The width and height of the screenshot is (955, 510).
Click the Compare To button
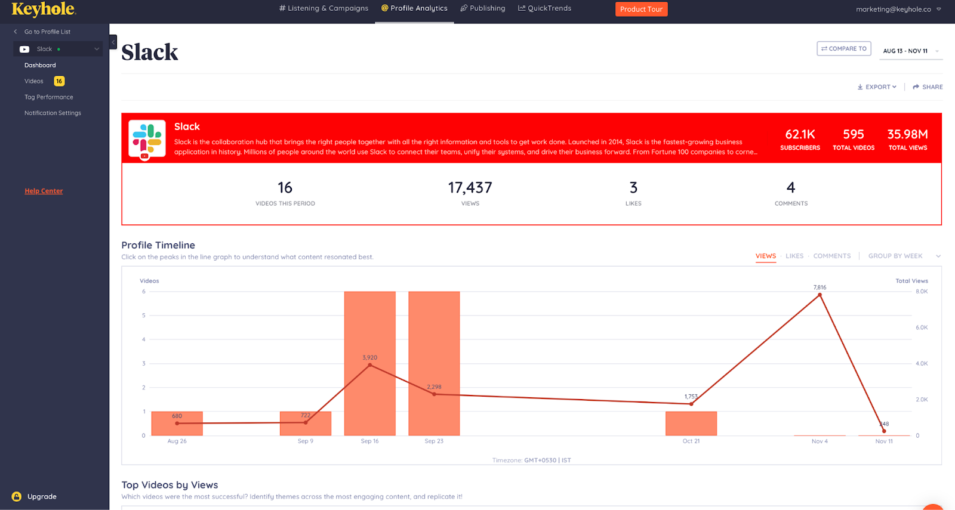(x=843, y=48)
